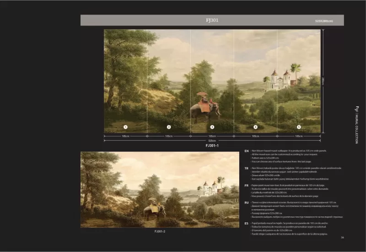
Task: Click the white church building in FJ301-1
Action: 281,80
